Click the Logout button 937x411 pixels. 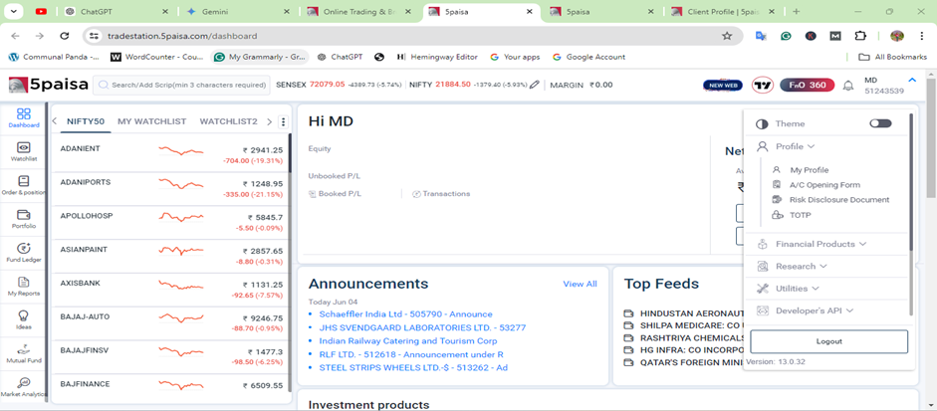pos(828,341)
